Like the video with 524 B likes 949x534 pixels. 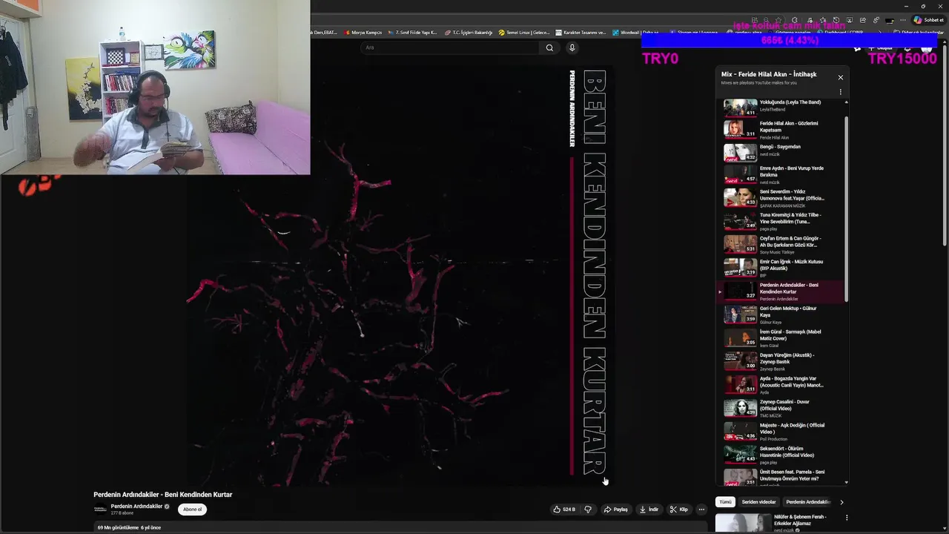coord(563,510)
